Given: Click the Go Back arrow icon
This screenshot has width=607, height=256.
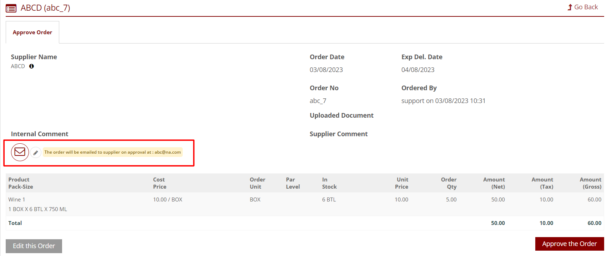Looking at the screenshot, I should (570, 7).
